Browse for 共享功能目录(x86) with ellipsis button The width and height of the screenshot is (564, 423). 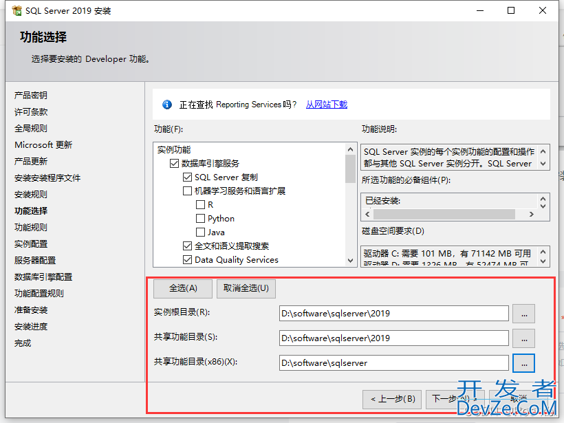click(523, 363)
